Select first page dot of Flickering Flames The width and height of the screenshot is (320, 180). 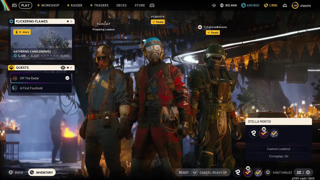(x=68, y=21)
